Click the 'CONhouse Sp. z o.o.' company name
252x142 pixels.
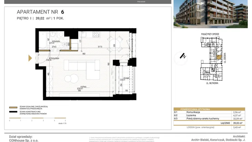click(24, 140)
